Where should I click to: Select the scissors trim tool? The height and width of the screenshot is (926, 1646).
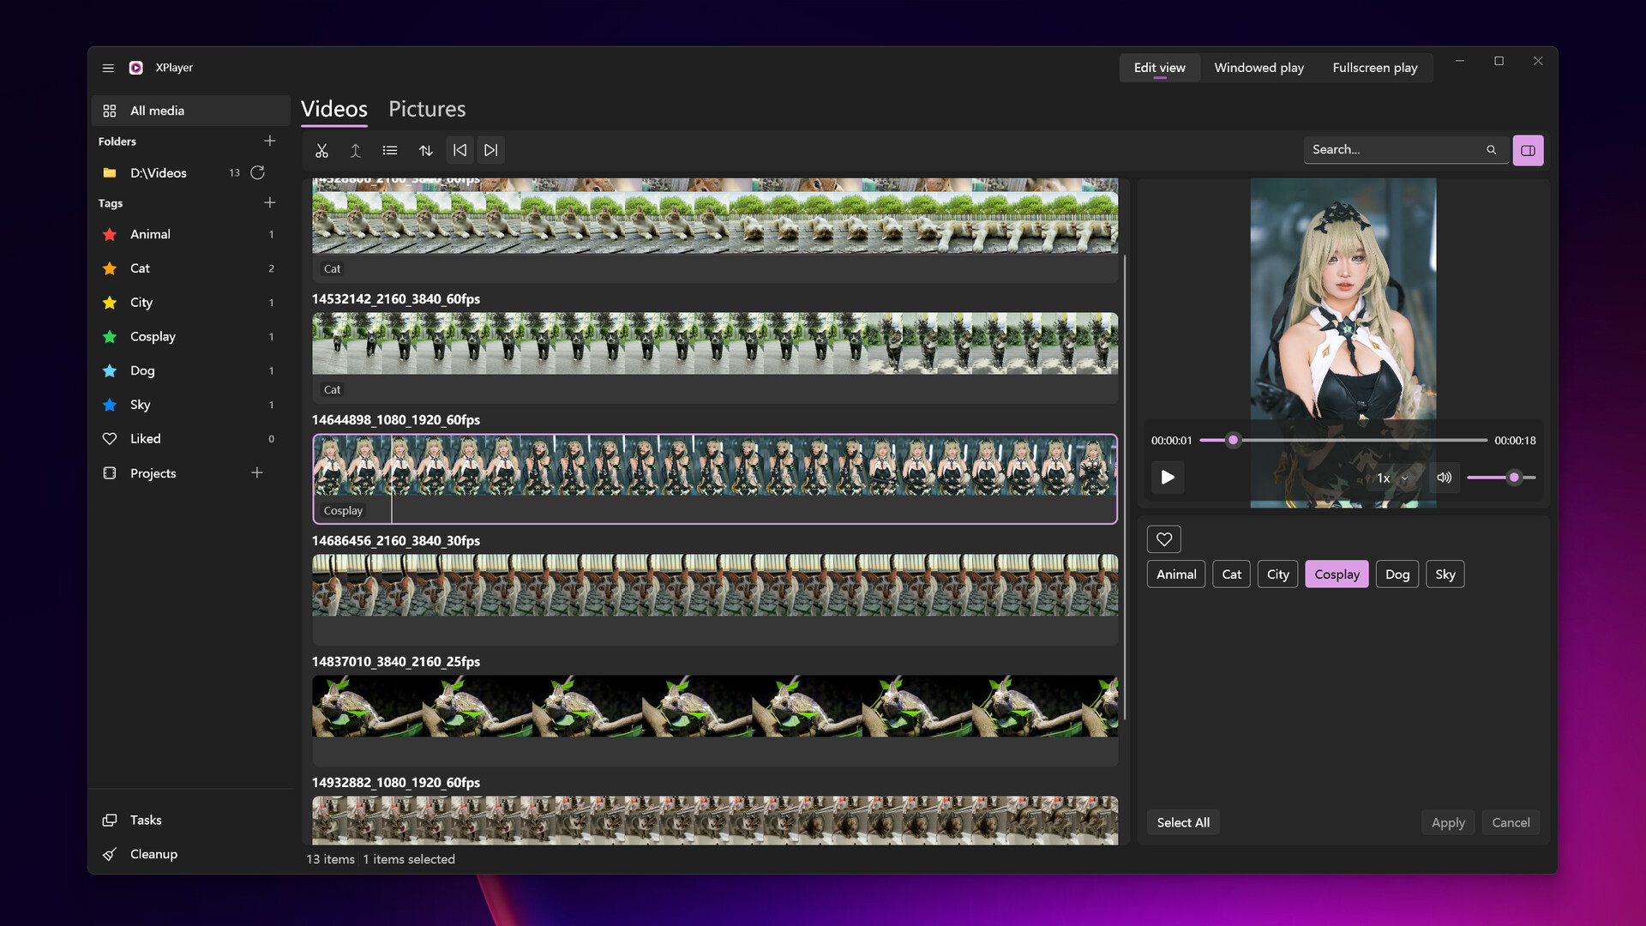coord(321,150)
